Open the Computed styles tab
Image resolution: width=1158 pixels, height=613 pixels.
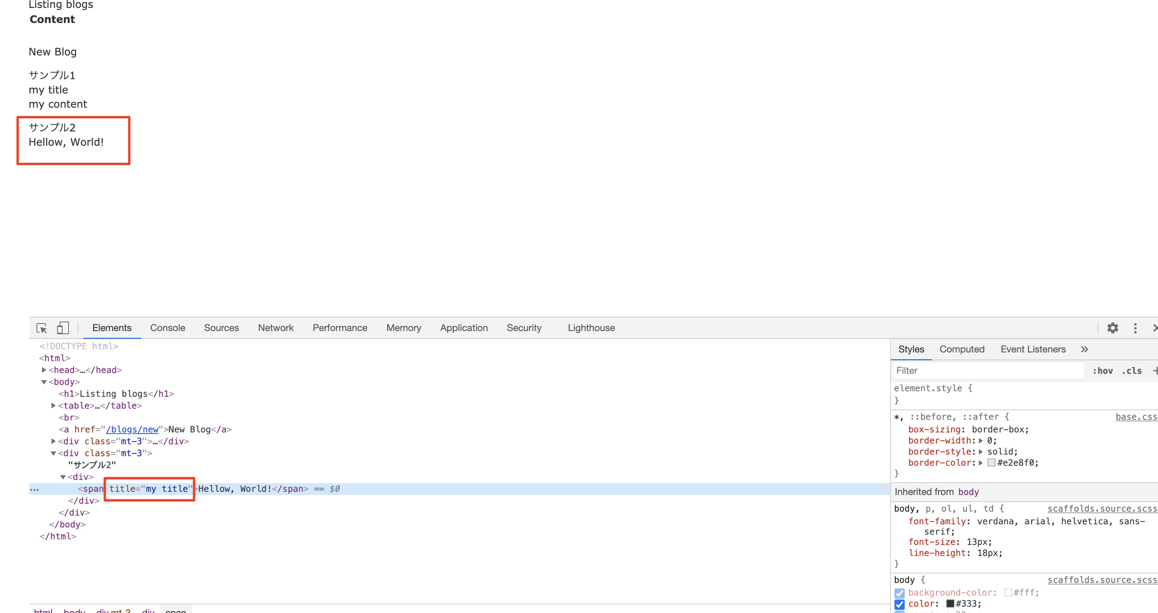[961, 349]
